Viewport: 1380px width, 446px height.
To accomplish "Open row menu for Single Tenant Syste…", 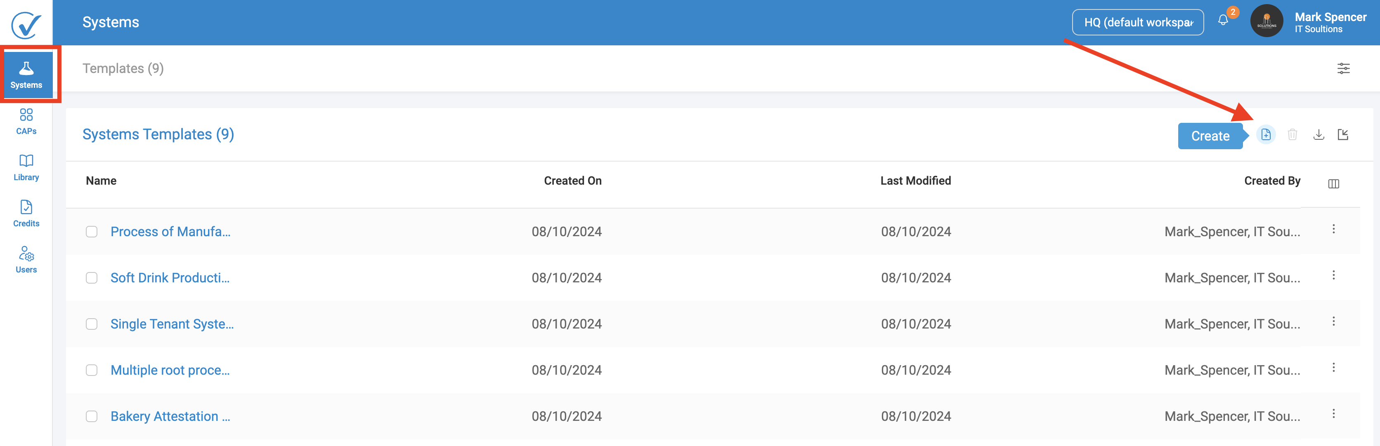I will point(1334,322).
